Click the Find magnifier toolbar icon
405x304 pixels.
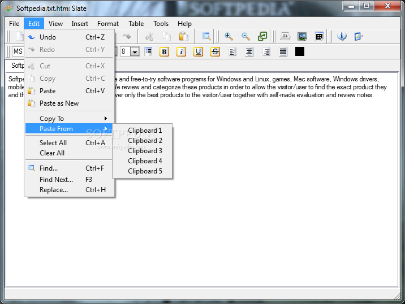coord(206,37)
